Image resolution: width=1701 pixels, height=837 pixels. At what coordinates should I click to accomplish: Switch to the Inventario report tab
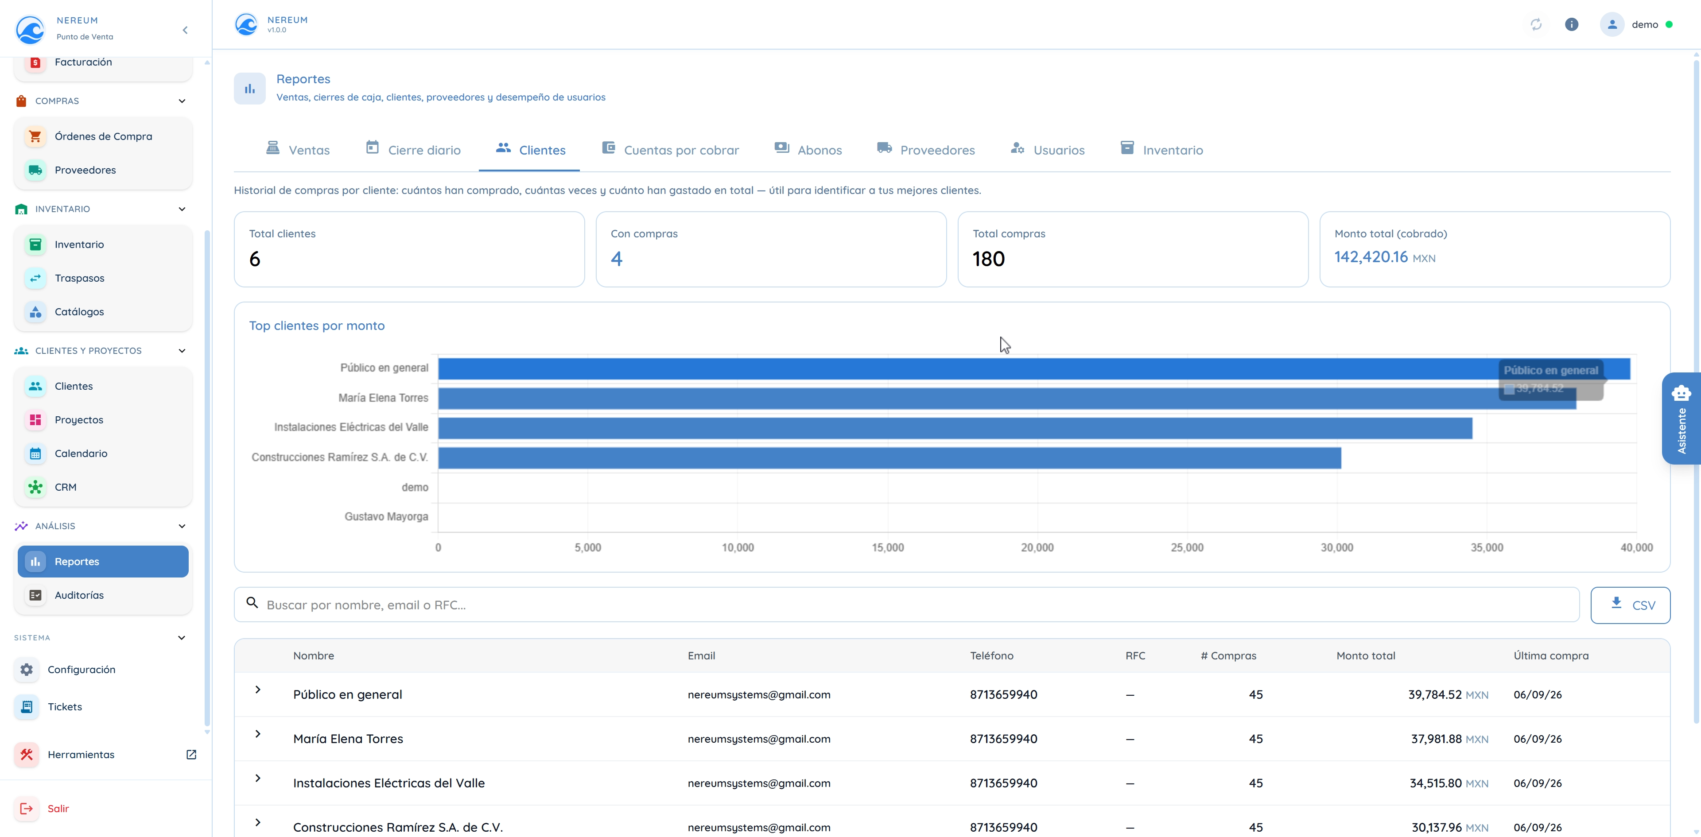pyautogui.click(x=1162, y=150)
